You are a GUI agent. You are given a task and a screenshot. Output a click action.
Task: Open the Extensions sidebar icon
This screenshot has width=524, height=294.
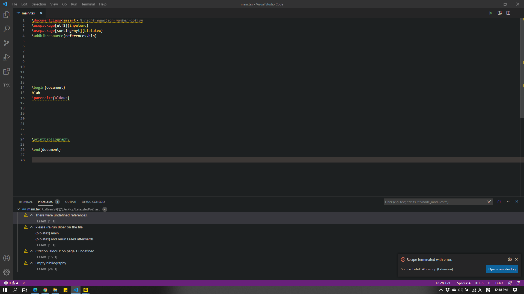[7, 72]
